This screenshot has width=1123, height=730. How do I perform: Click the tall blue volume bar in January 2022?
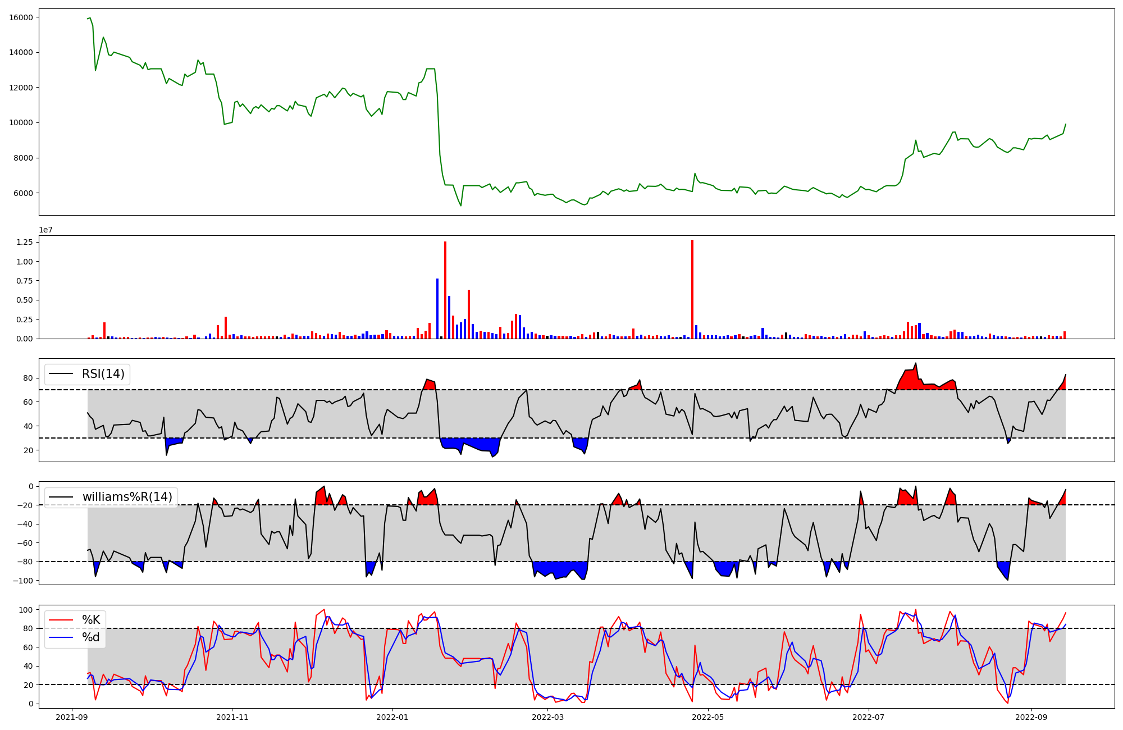437,309
